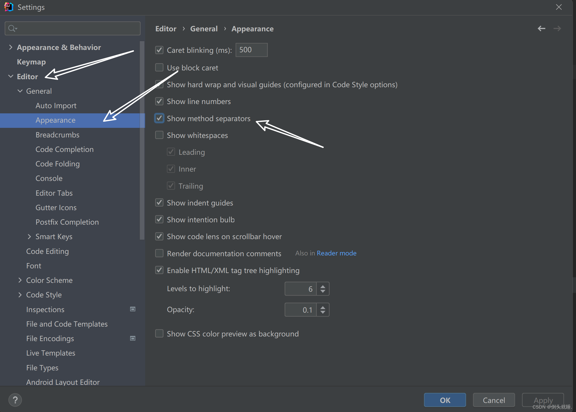Click the project-level icon beside Inspections
Image resolution: width=576 pixels, height=412 pixels.
[133, 309]
